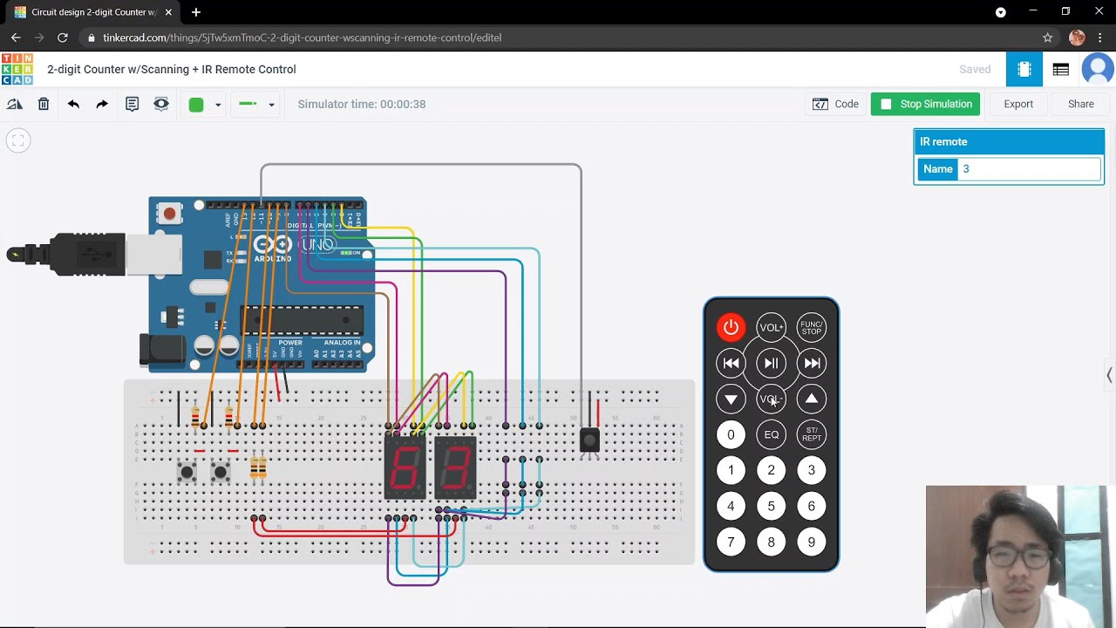Screen dimensions: 1116x628
Task: Click the down arrow on the remote
Action: pos(731,399)
